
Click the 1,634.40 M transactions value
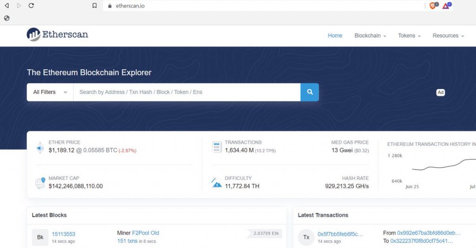tap(239, 150)
